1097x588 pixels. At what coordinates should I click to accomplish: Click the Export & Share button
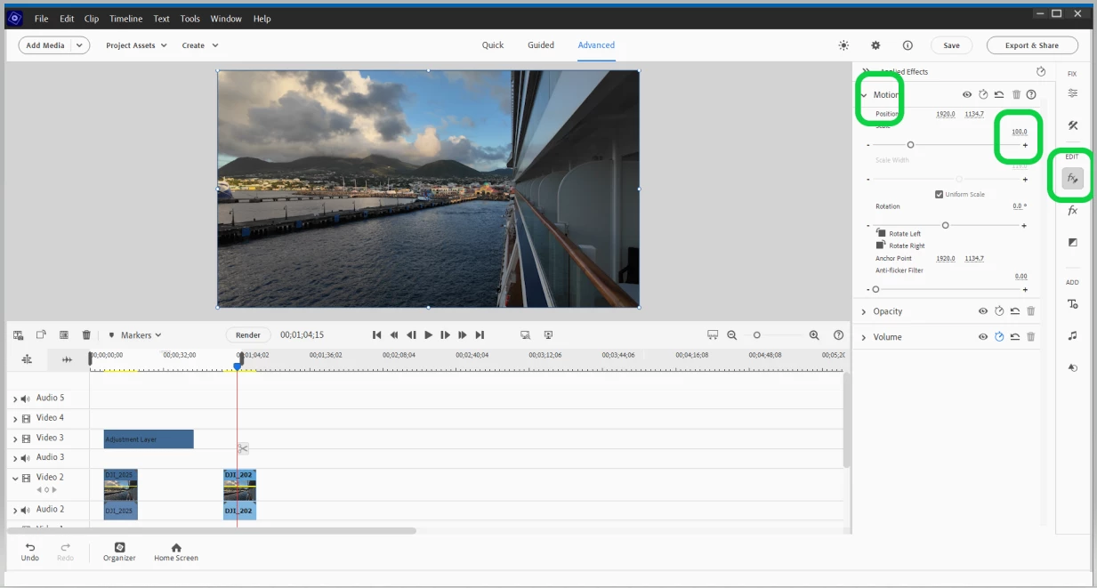click(x=1032, y=45)
